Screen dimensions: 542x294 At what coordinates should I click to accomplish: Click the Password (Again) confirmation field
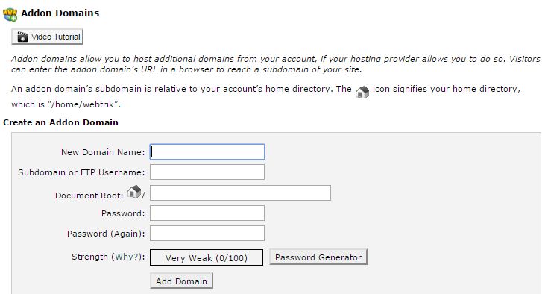tap(207, 233)
